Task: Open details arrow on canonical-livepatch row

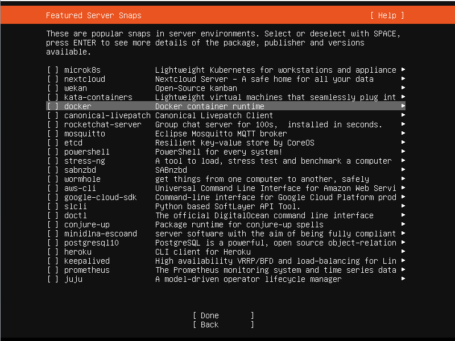Action: pos(403,115)
